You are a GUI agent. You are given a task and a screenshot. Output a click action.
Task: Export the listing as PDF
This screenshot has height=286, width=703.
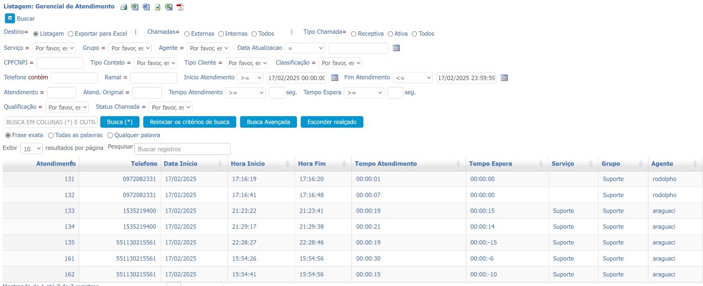tap(180, 7)
